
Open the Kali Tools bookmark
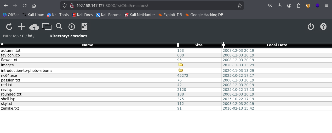tap(58, 15)
